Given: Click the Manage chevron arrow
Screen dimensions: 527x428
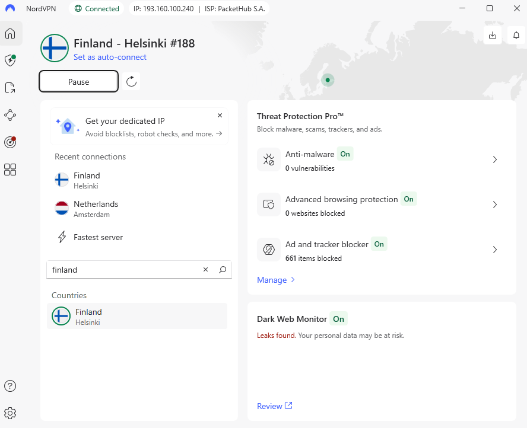Looking at the screenshot, I should tap(293, 280).
